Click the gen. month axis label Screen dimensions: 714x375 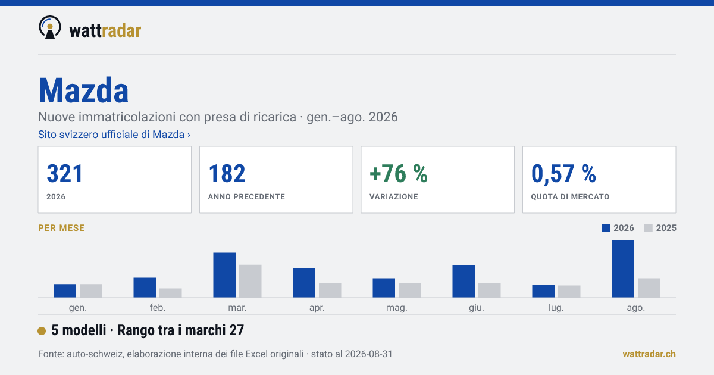pyautogui.click(x=78, y=308)
